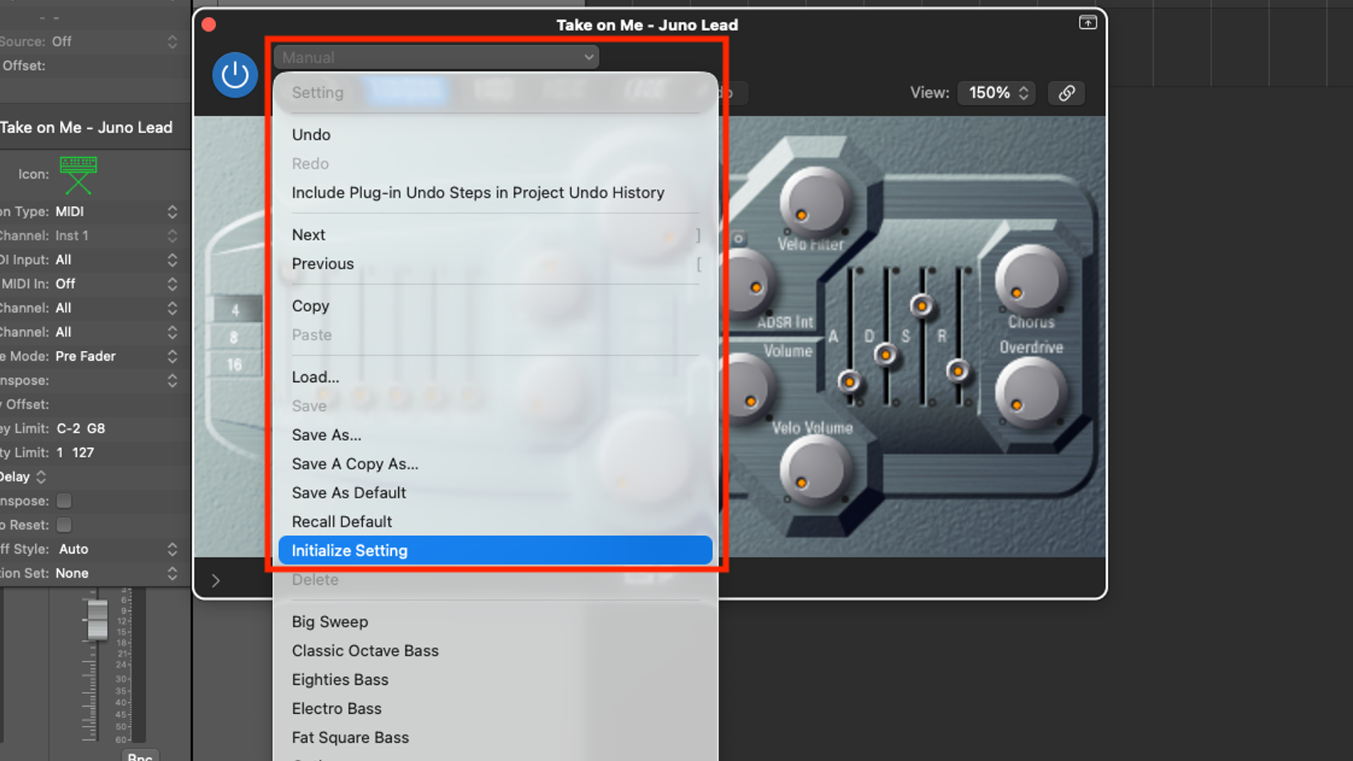Click the Velo Volume knob
This screenshot has height=761, width=1353.
click(815, 470)
